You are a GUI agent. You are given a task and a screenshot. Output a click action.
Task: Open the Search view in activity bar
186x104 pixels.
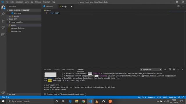point(3,14)
